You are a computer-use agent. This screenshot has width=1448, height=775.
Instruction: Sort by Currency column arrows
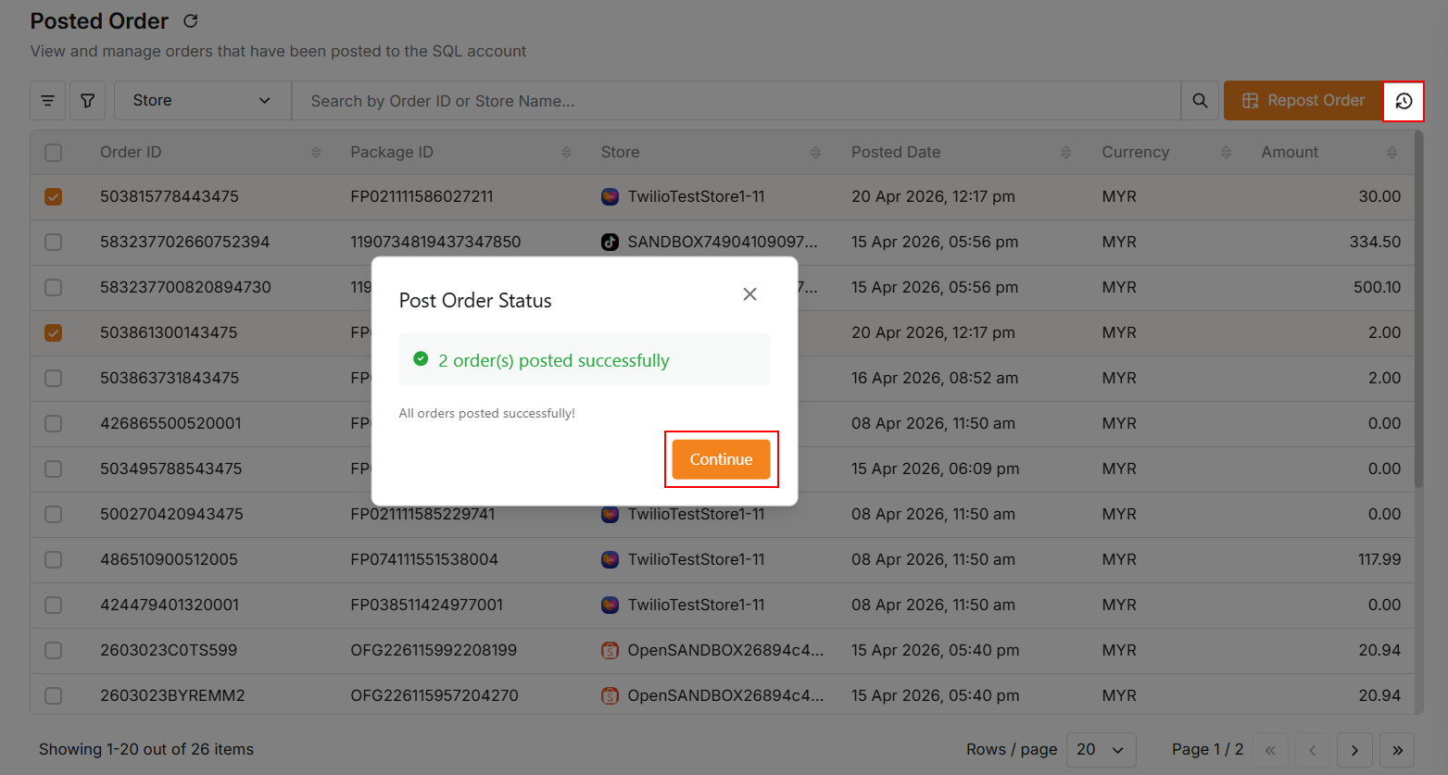point(1226,152)
